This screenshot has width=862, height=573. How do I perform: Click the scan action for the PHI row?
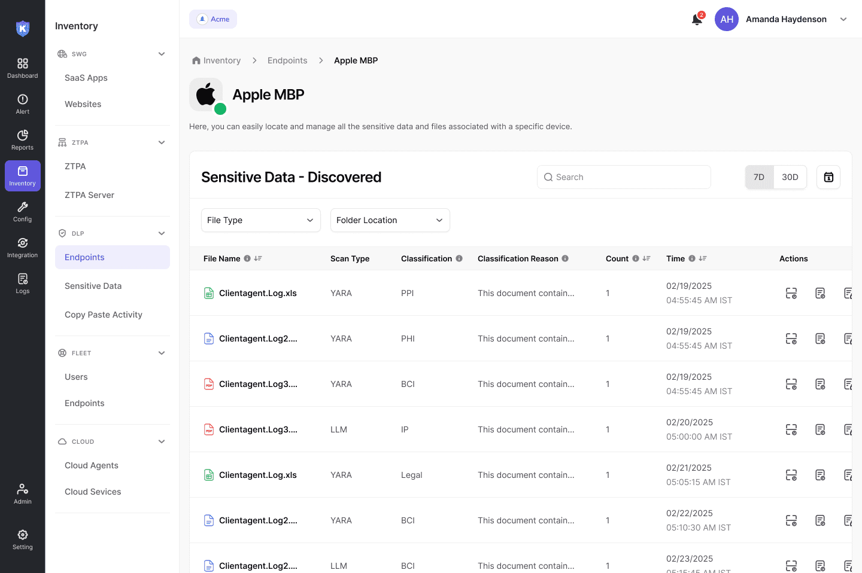pyautogui.click(x=791, y=339)
